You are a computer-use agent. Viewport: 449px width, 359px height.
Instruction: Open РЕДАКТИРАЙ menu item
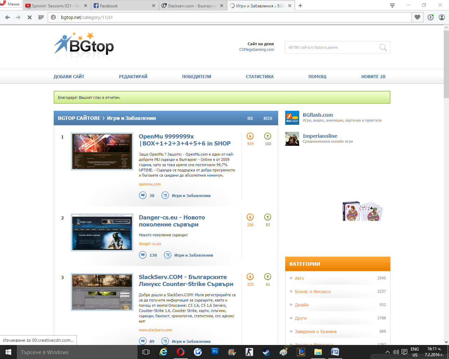133,76
